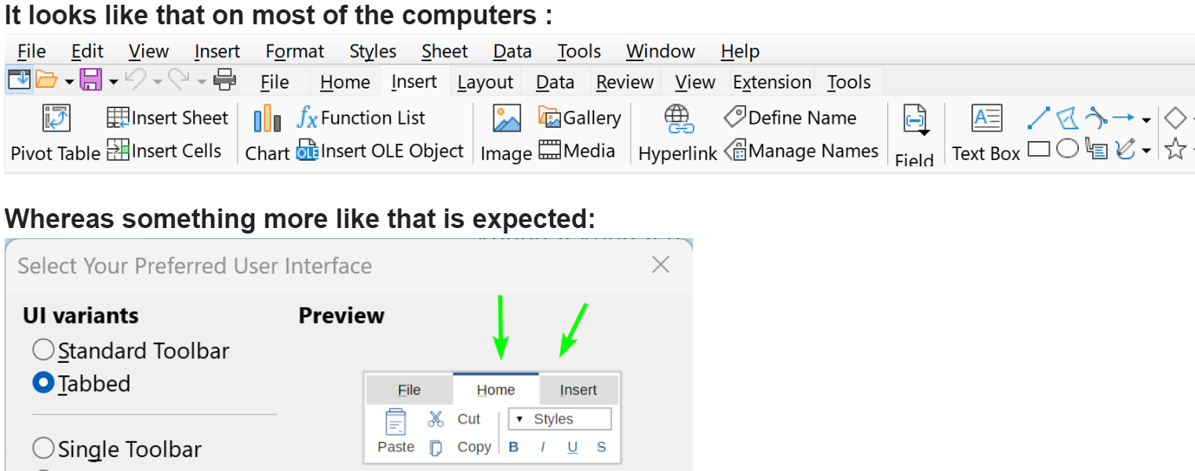Open the Format menu

(x=294, y=52)
